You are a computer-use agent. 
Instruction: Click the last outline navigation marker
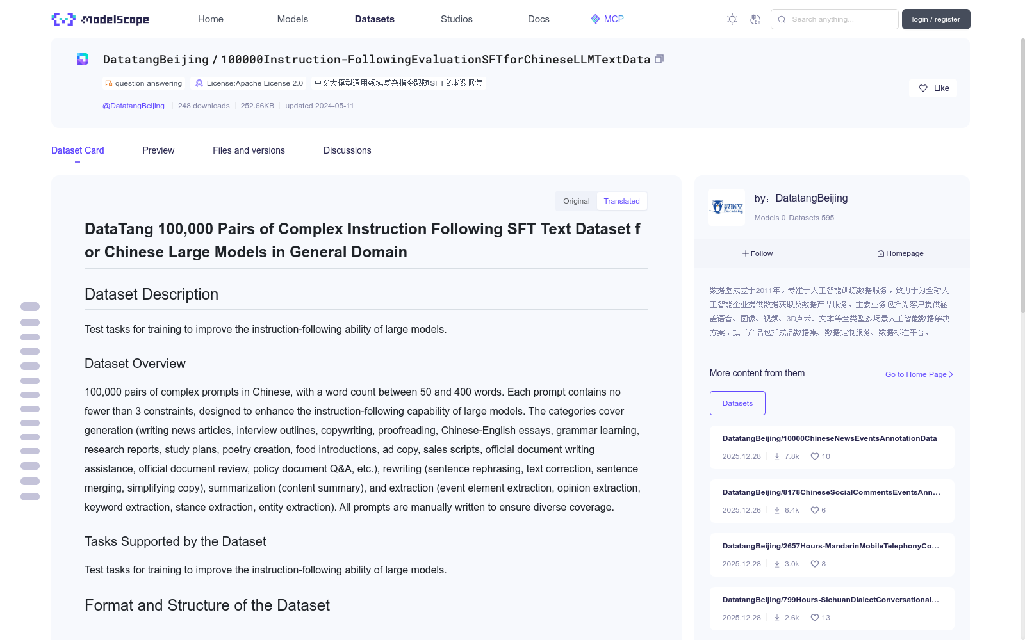point(30,497)
